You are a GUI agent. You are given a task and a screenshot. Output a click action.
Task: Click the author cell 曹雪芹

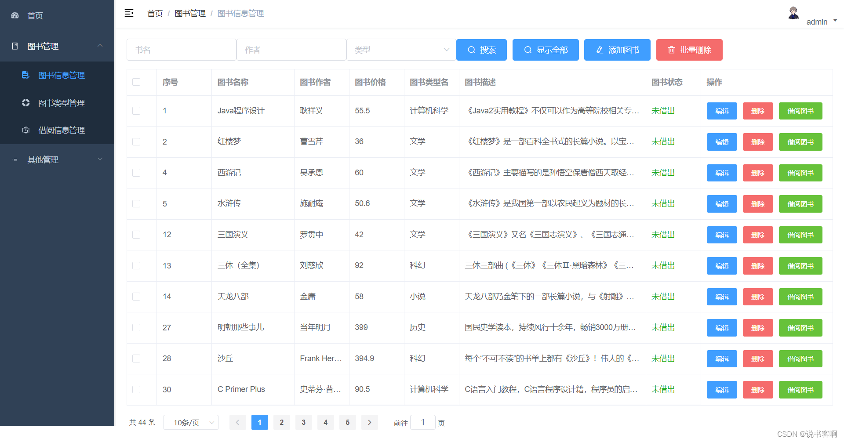(311, 141)
